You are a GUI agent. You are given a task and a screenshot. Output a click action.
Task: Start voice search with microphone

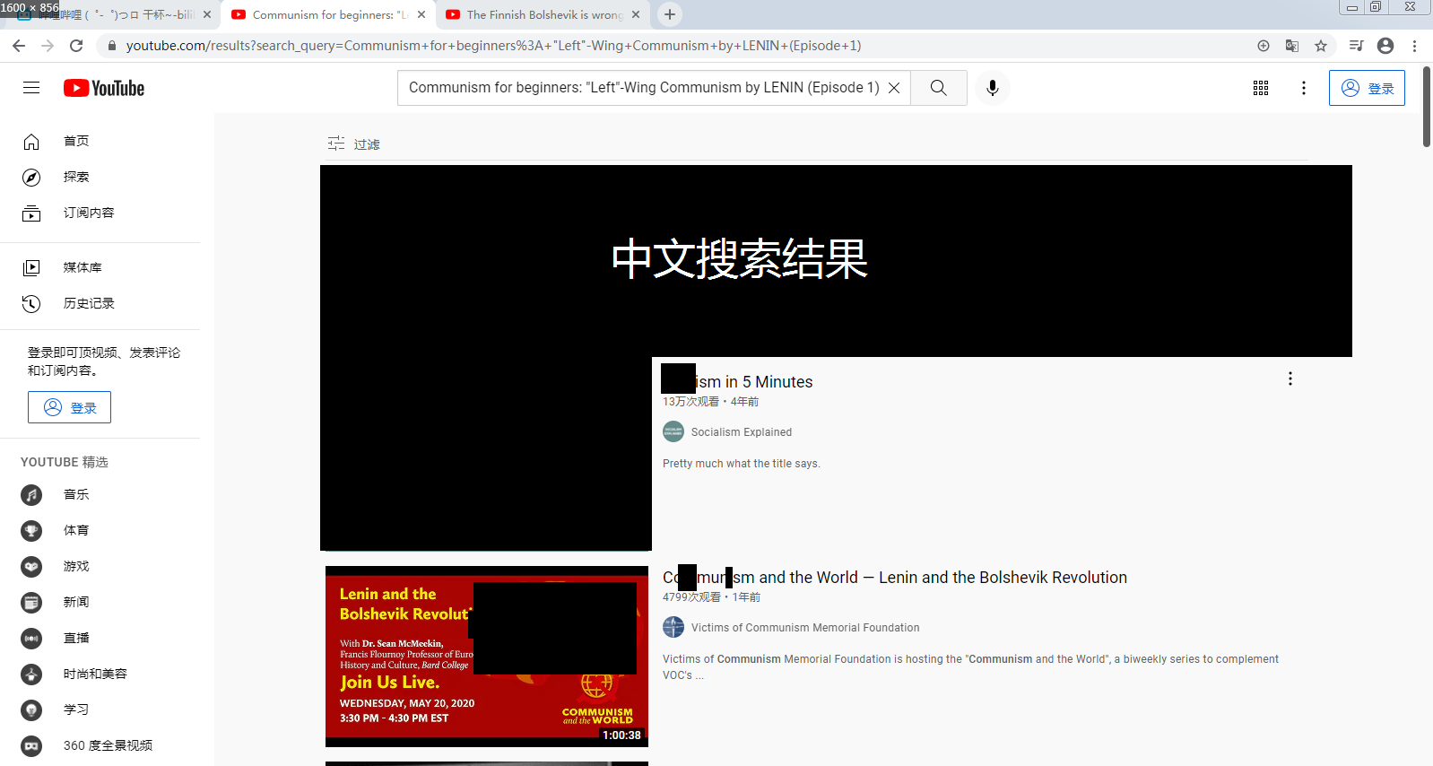click(993, 88)
